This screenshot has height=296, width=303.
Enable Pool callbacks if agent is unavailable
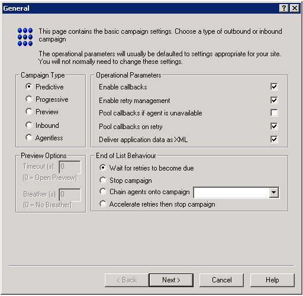pyautogui.click(x=274, y=113)
